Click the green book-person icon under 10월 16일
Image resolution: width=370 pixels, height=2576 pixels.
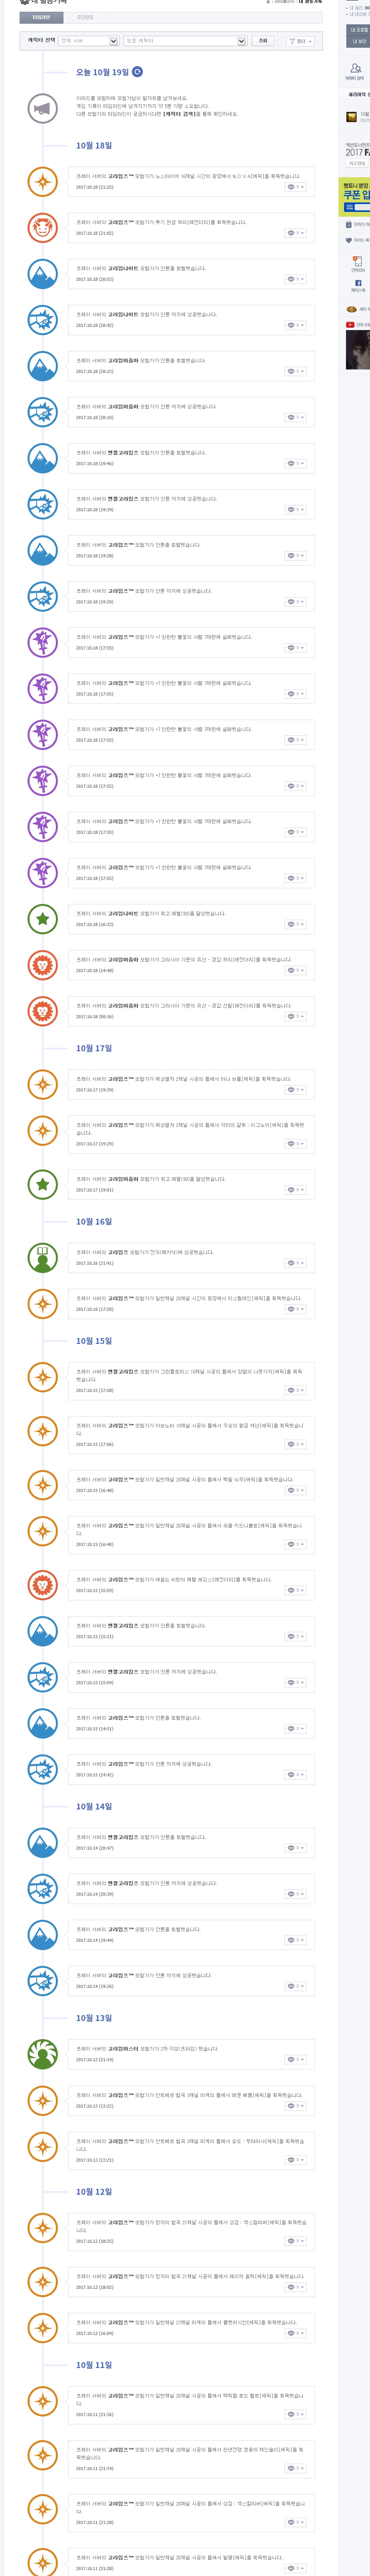42,1257
